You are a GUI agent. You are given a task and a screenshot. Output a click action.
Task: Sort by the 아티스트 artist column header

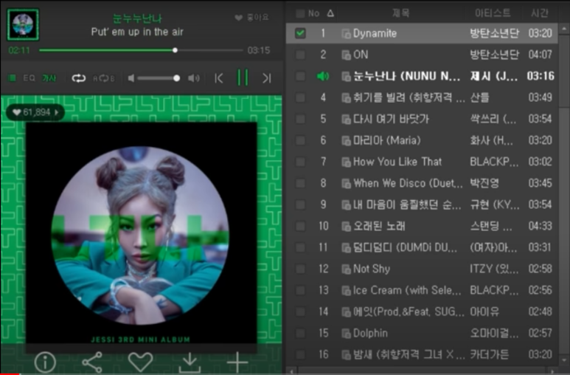click(493, 13)
